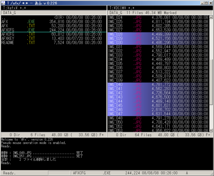Image resolution: width=214 pixels, height=176 pixels.
Task: Select IMG_052.JPG in right pane
Action: 158,126
